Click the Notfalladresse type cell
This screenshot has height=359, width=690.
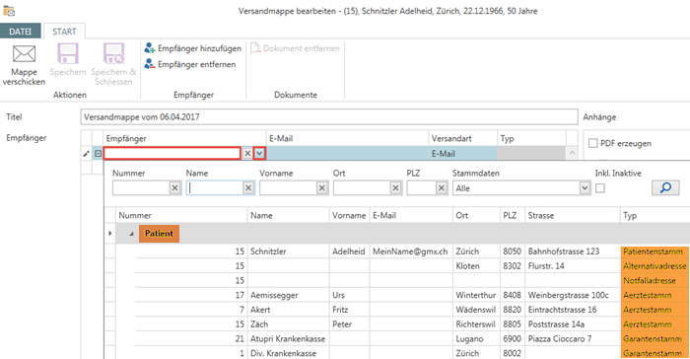pos(654,281)
